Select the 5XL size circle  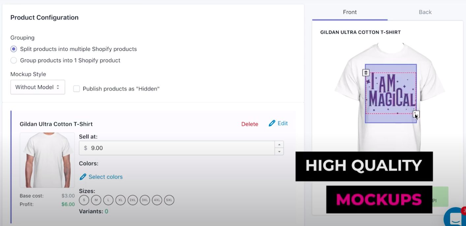169,200
